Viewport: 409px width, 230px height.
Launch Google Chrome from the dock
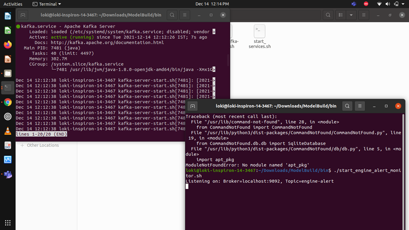[x=8, y=102]
